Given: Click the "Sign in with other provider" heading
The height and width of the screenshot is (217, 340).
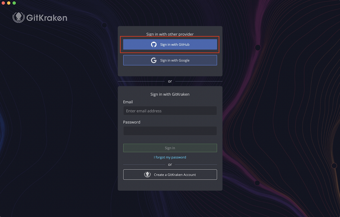Looking at the screenshot, I should [x=170, y=34].
